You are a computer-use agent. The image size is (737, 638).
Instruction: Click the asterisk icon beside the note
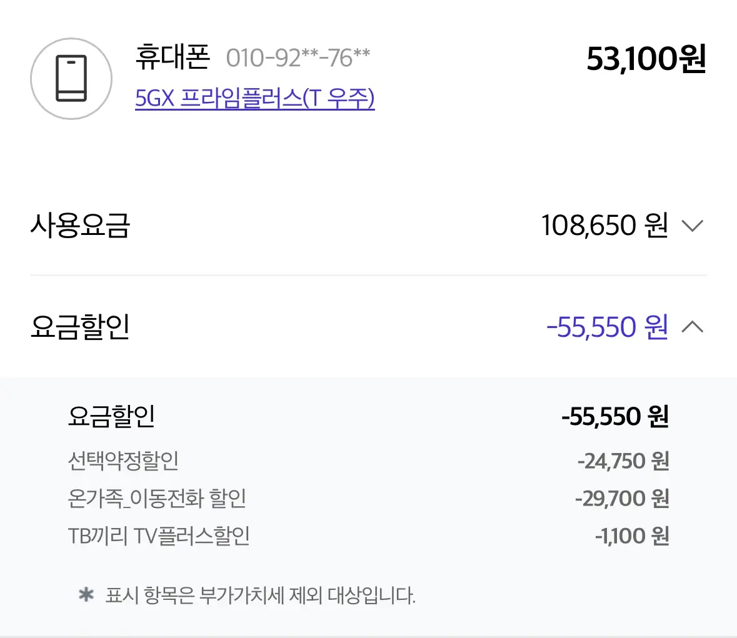pyautogui.click(x=86, y=595)
